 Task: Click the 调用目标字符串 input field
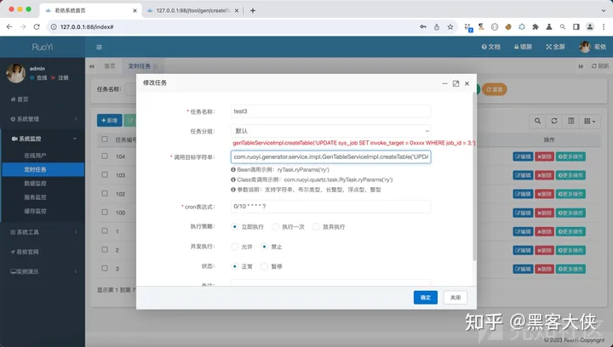pos(330,156)
